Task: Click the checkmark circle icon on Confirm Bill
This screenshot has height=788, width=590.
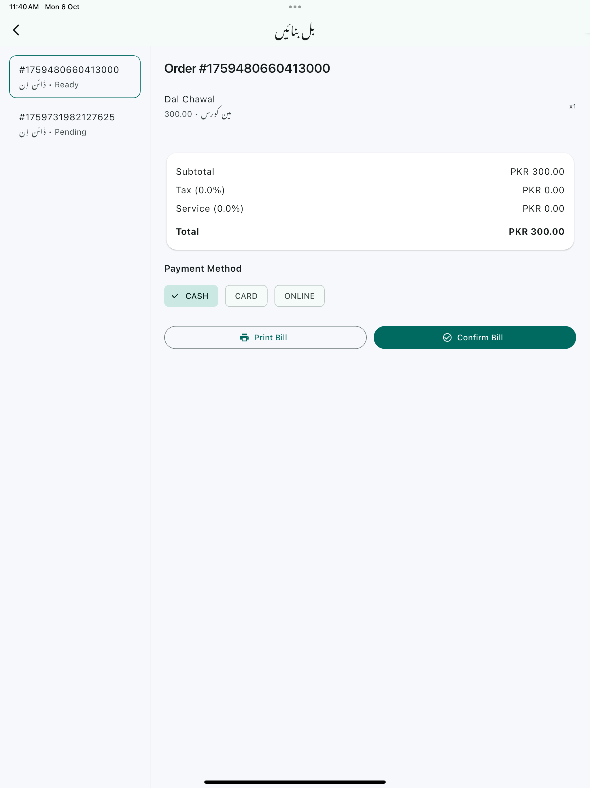Action: click(447, 337)
